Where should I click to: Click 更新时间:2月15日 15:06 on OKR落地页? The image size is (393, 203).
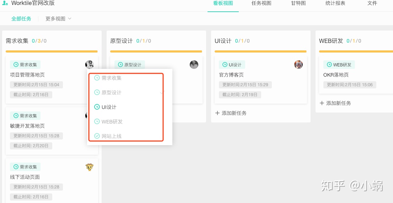pyautogui.click(x=350, y=84)
